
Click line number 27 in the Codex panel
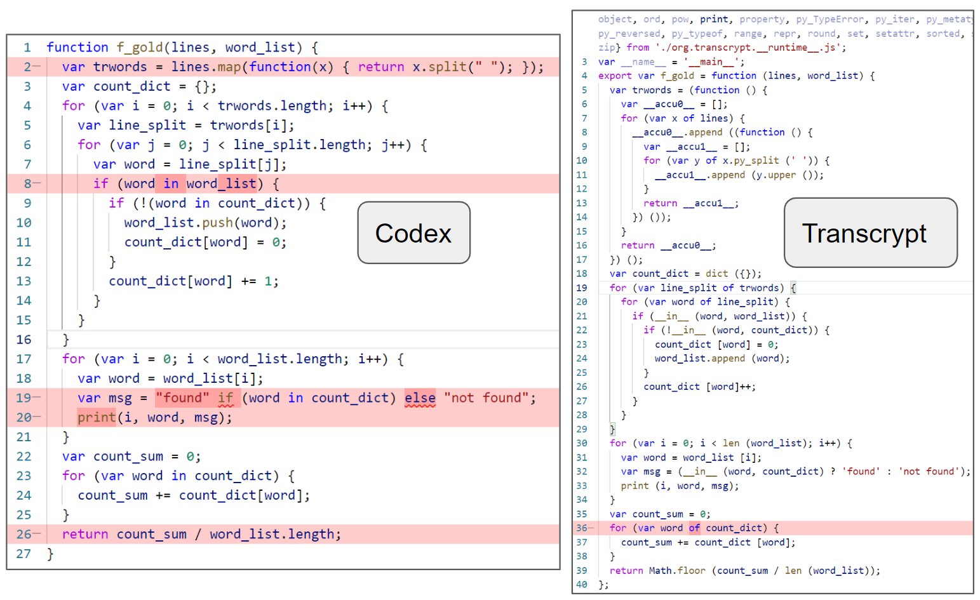point(24,554)
